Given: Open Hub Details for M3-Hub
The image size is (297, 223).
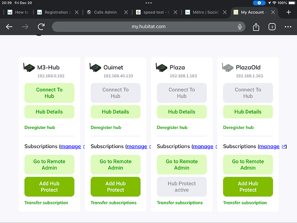Looking at the screenshot, I should [49, 112].
